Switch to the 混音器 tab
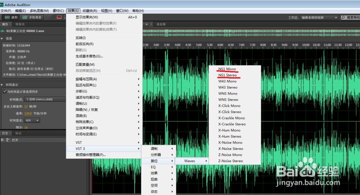Screen dimensions: 360x195 pos(161,24)
